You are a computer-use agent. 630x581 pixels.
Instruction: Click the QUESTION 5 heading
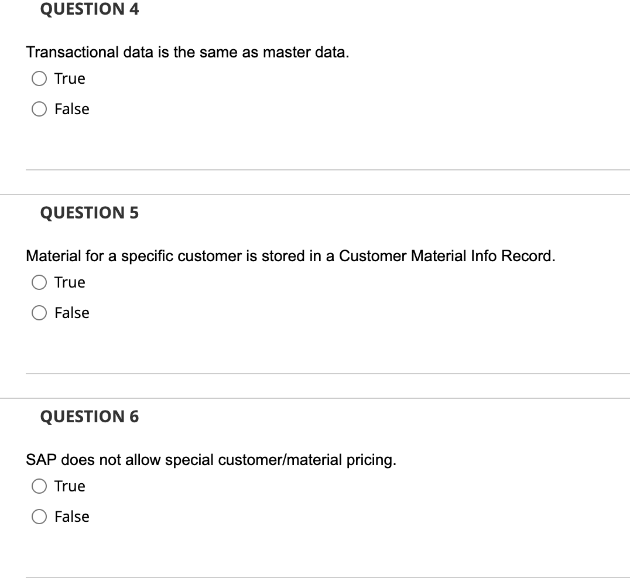[x=89, y=213]
